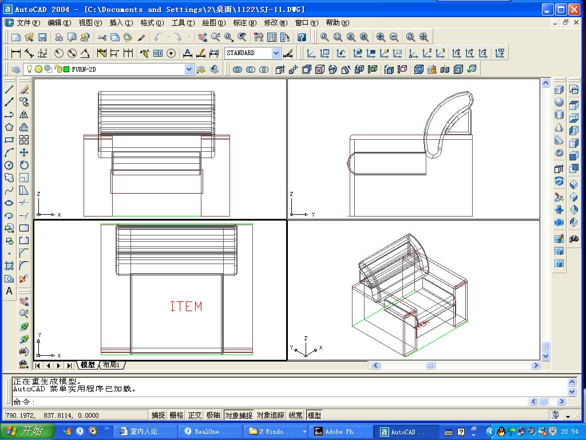
Task: Expand the STANDARD dimension style dropdown
Action: tap(276, 53)
